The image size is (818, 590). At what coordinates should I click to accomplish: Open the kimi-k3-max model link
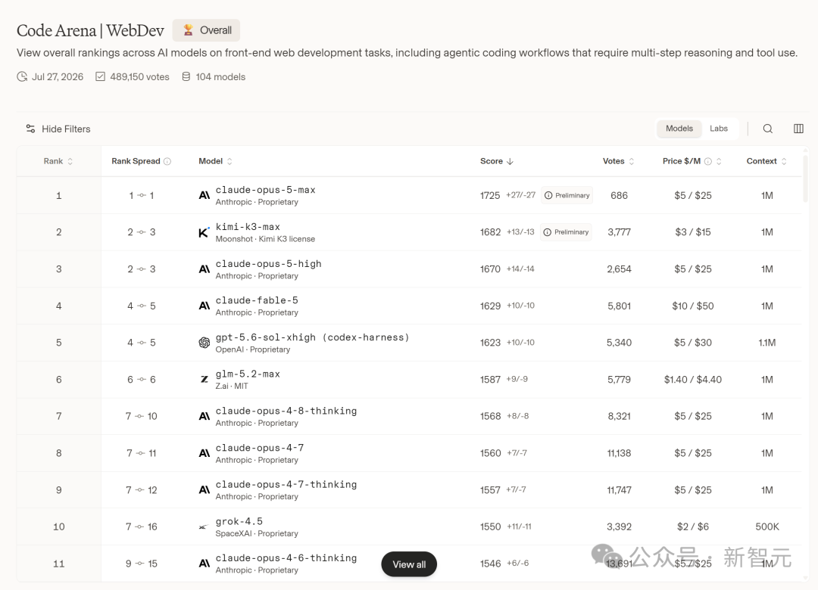tap(248, 227)
